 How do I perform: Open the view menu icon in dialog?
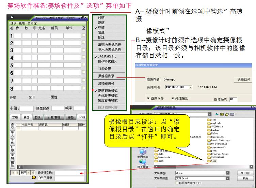pyautogui.click(x=233, y=114)
